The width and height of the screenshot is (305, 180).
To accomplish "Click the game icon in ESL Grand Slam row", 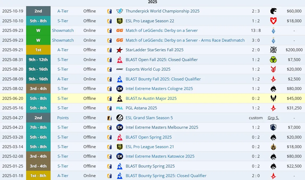I will coord(109,118).
